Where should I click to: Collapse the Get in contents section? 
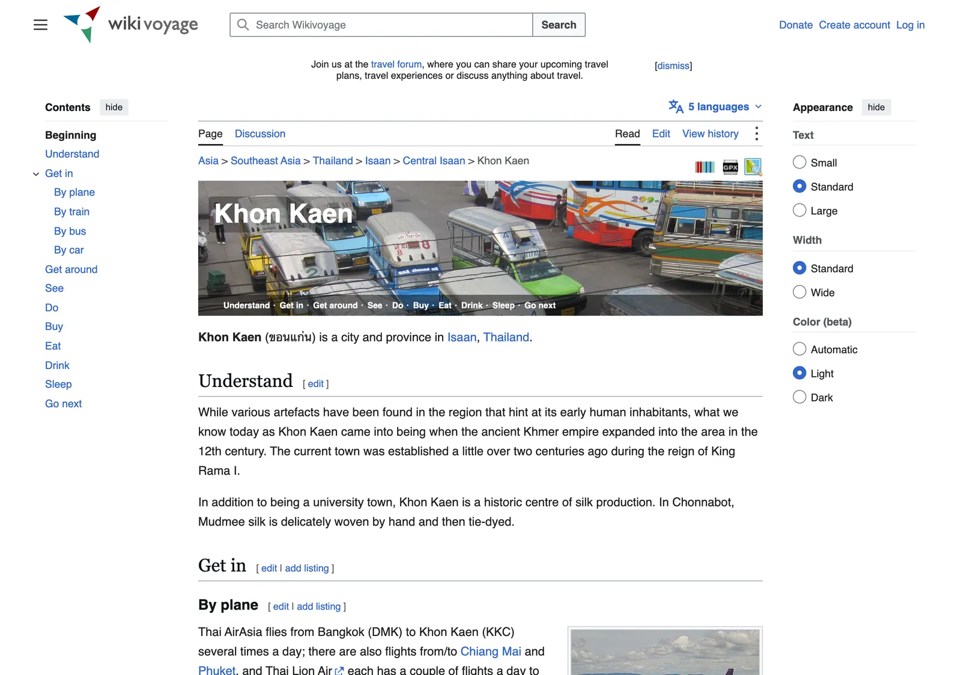point(36,174)
